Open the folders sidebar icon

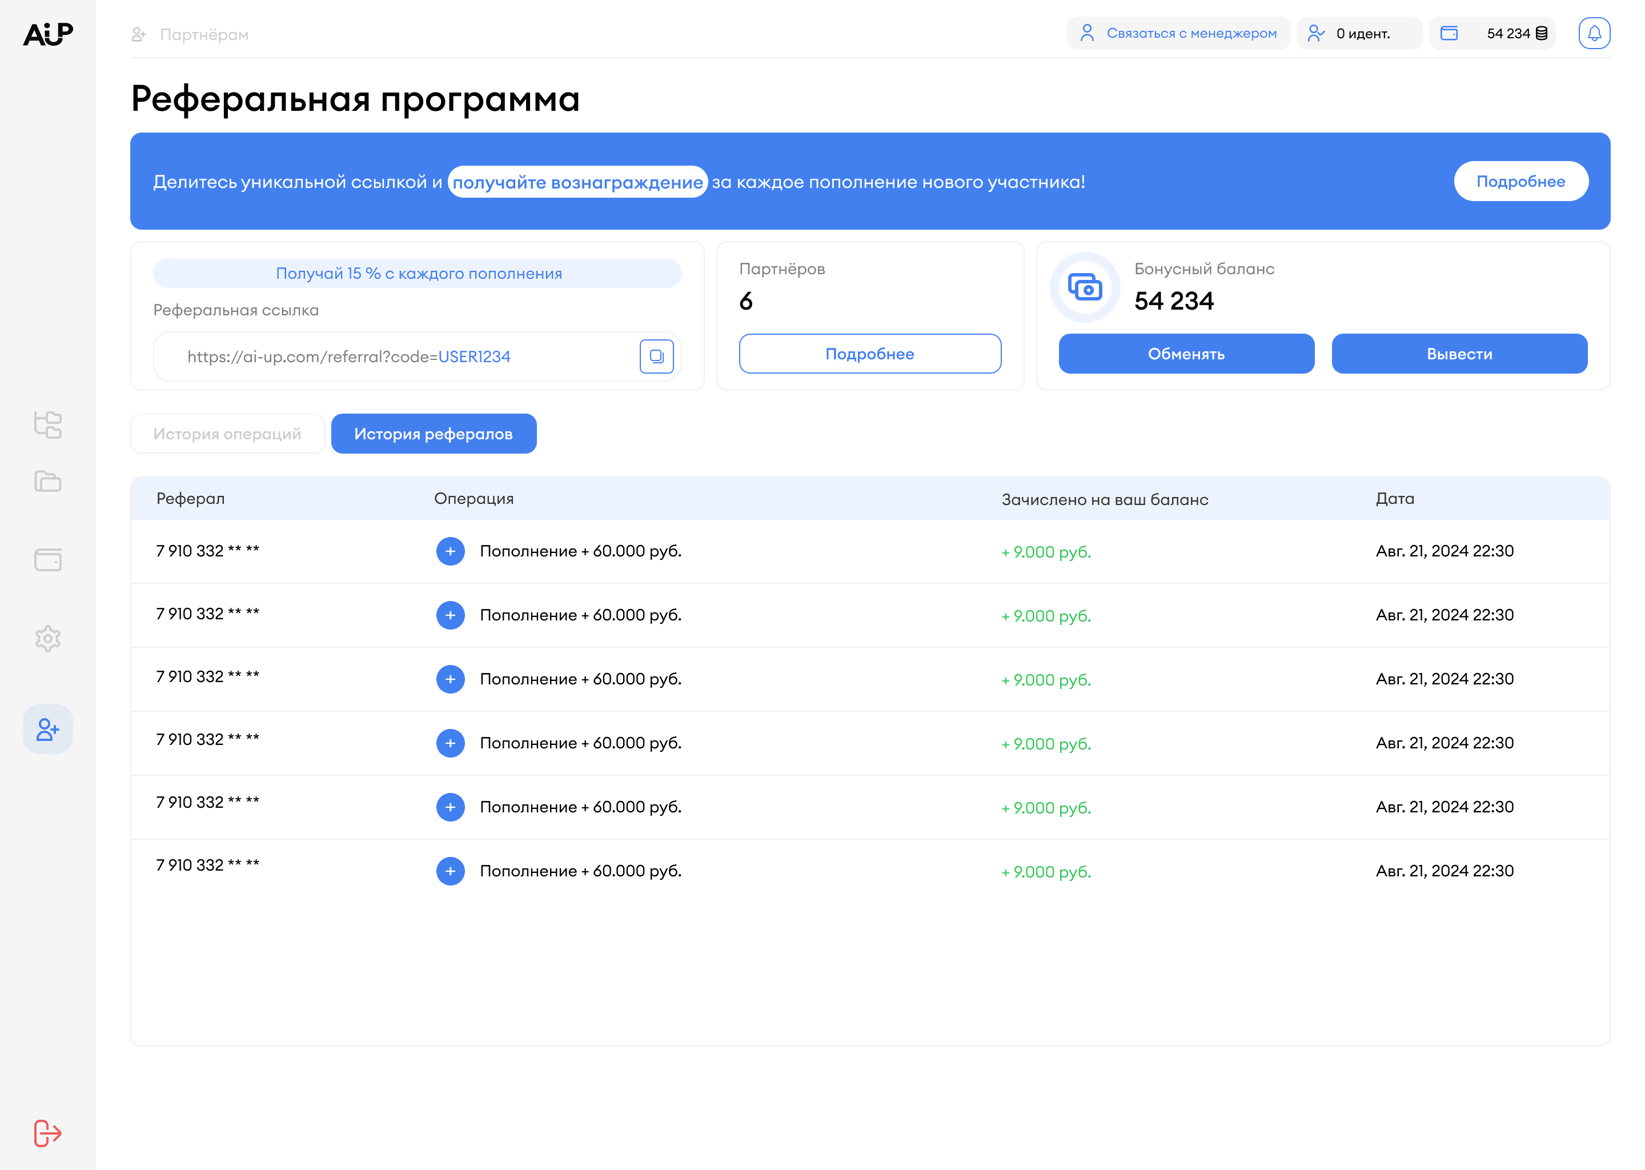click(x=47, y=481)
